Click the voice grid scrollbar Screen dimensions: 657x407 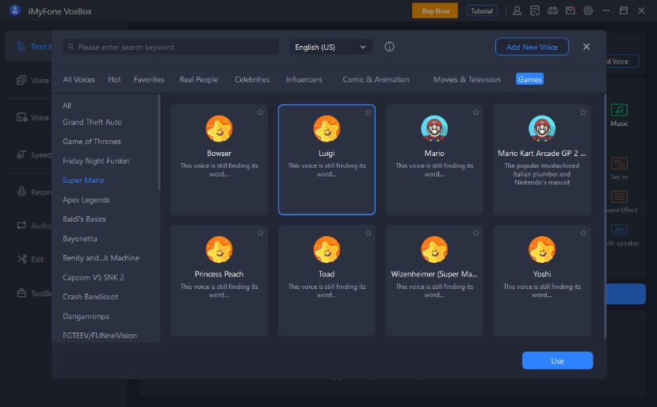[x=605, y=217]
